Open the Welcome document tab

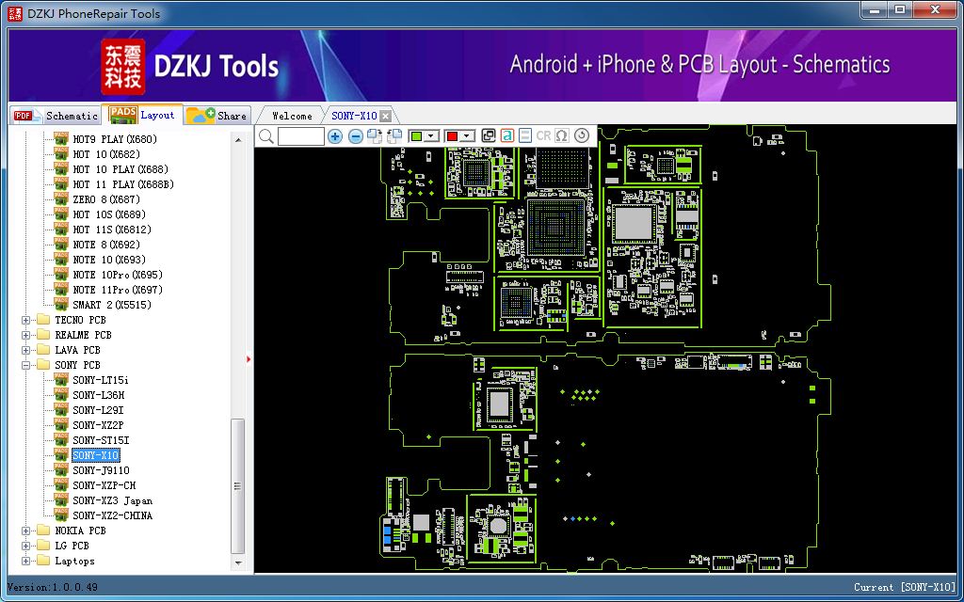coord(292,116)
